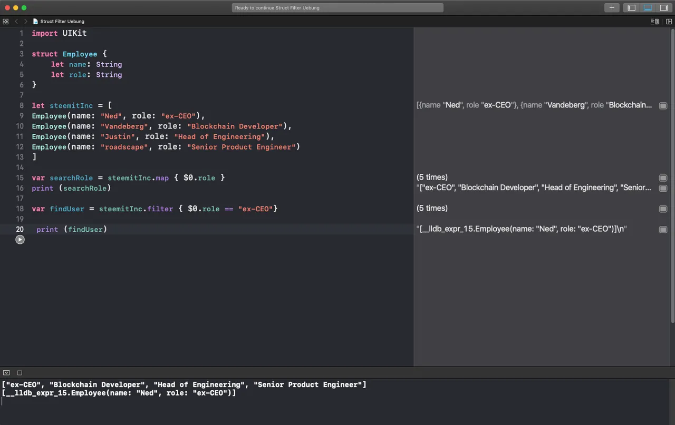
Task: Click the 'var findUser' filter code line
Action: (155, 209)
